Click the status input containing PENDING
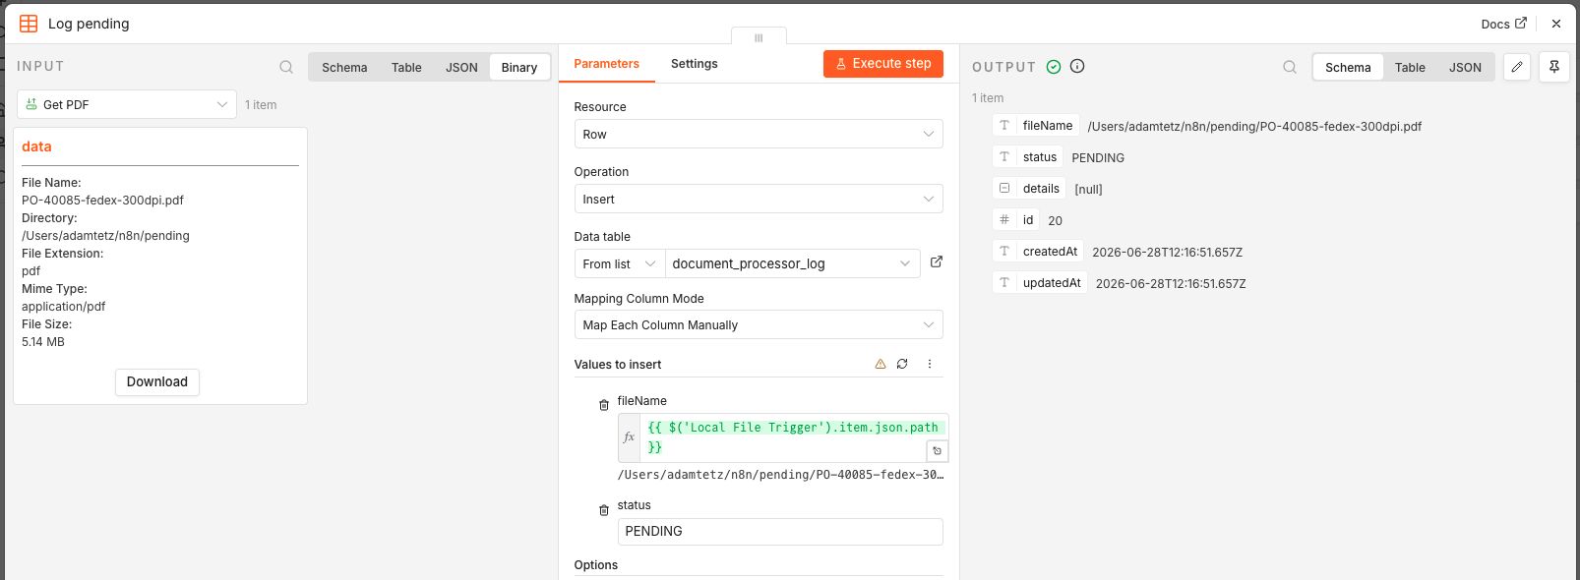This screenshot has height=580, width=1580. coord(780,531)
